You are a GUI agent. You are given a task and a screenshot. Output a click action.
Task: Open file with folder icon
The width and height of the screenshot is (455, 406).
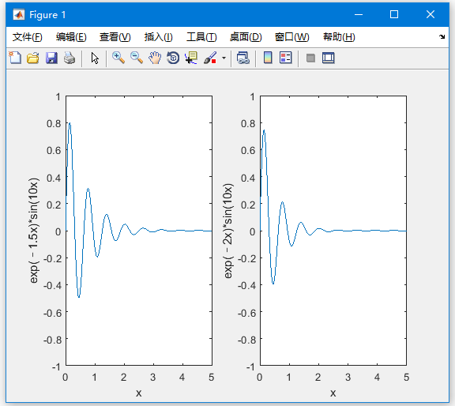tap(33, 58)
